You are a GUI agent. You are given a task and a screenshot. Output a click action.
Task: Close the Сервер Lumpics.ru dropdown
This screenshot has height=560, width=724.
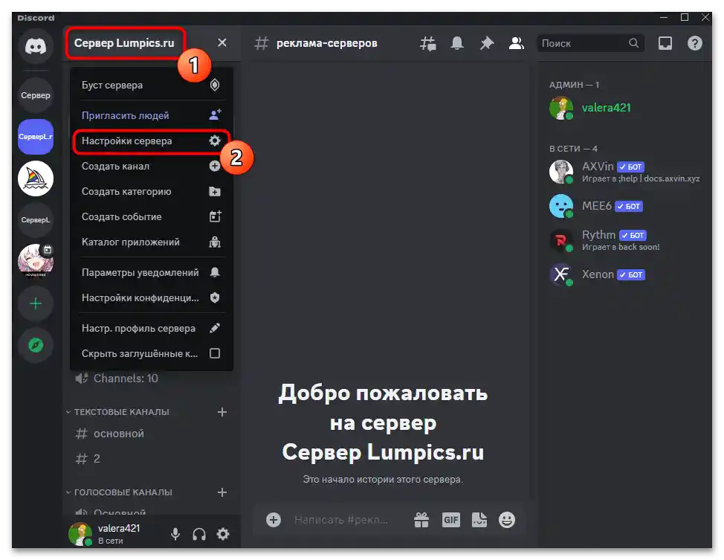click(221, 42)
